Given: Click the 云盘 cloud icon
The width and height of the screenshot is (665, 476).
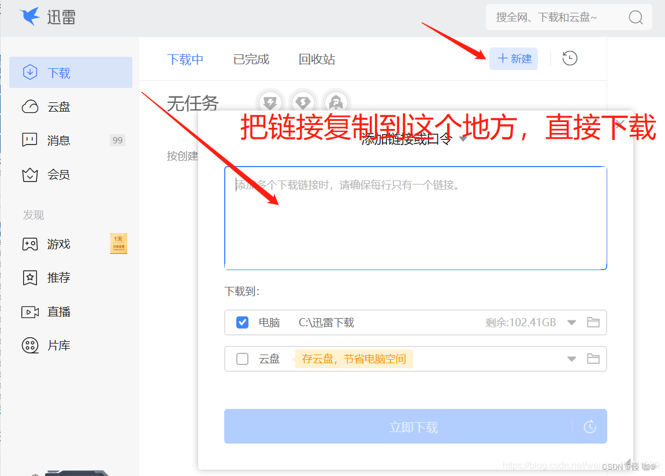Looking at the screenshot, I should tap(29, 106).
